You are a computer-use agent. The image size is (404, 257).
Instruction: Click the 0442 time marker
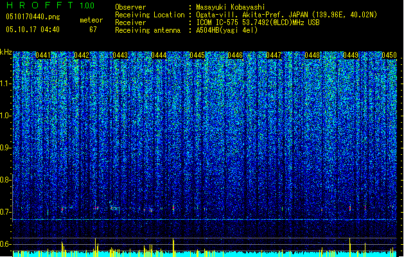tap(82, 55)
